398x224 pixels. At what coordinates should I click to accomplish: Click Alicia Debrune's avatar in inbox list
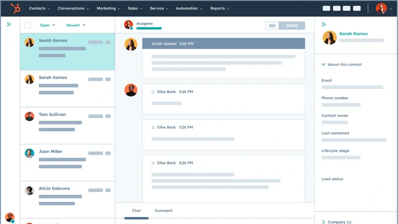tap(30, 190)
